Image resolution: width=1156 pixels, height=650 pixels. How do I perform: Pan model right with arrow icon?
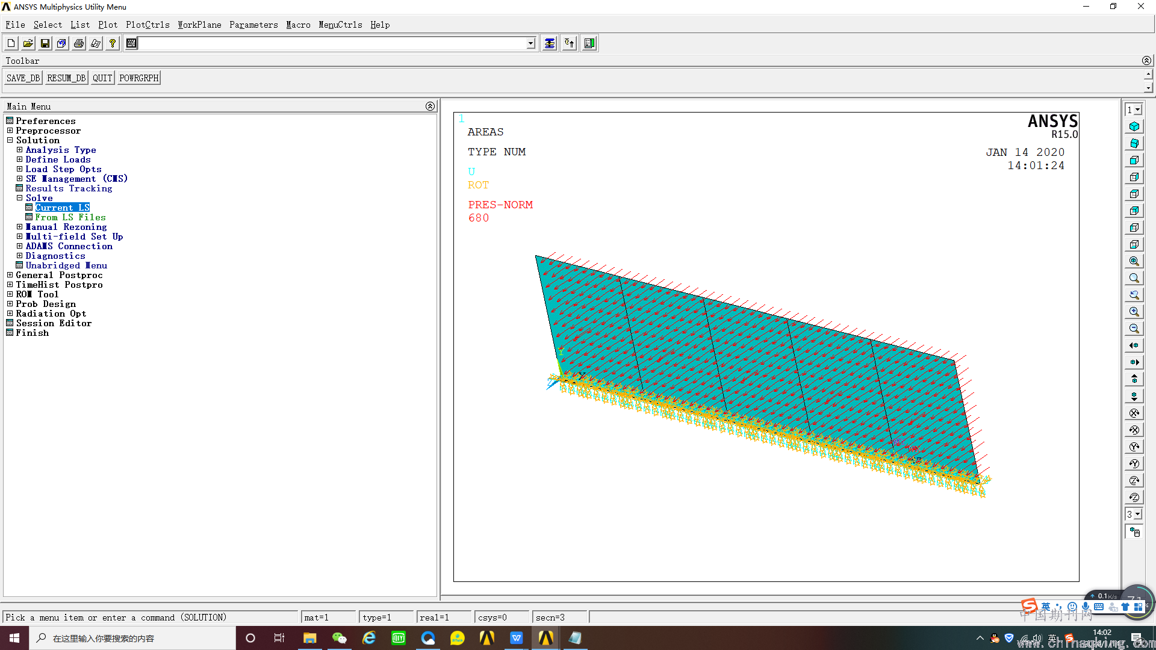point(1134,362)
